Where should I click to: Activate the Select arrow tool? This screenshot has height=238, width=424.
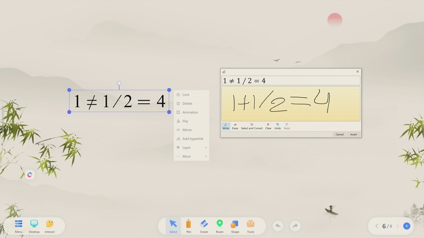click(173, 226)
